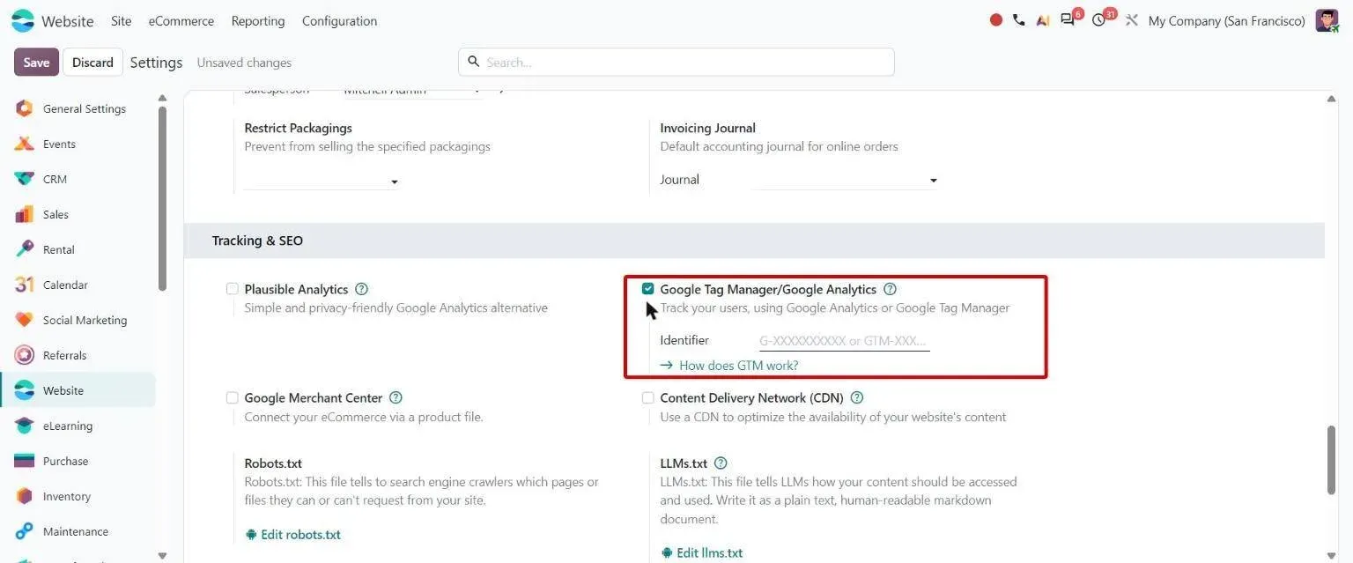This screenshot has height=563, width=1353.
Task: Click Edit robots.txt link
Action: (x=292, y=534)
